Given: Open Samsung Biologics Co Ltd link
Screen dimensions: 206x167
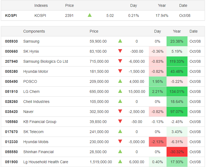Looking at the screenshot, I should click(46, 61).
